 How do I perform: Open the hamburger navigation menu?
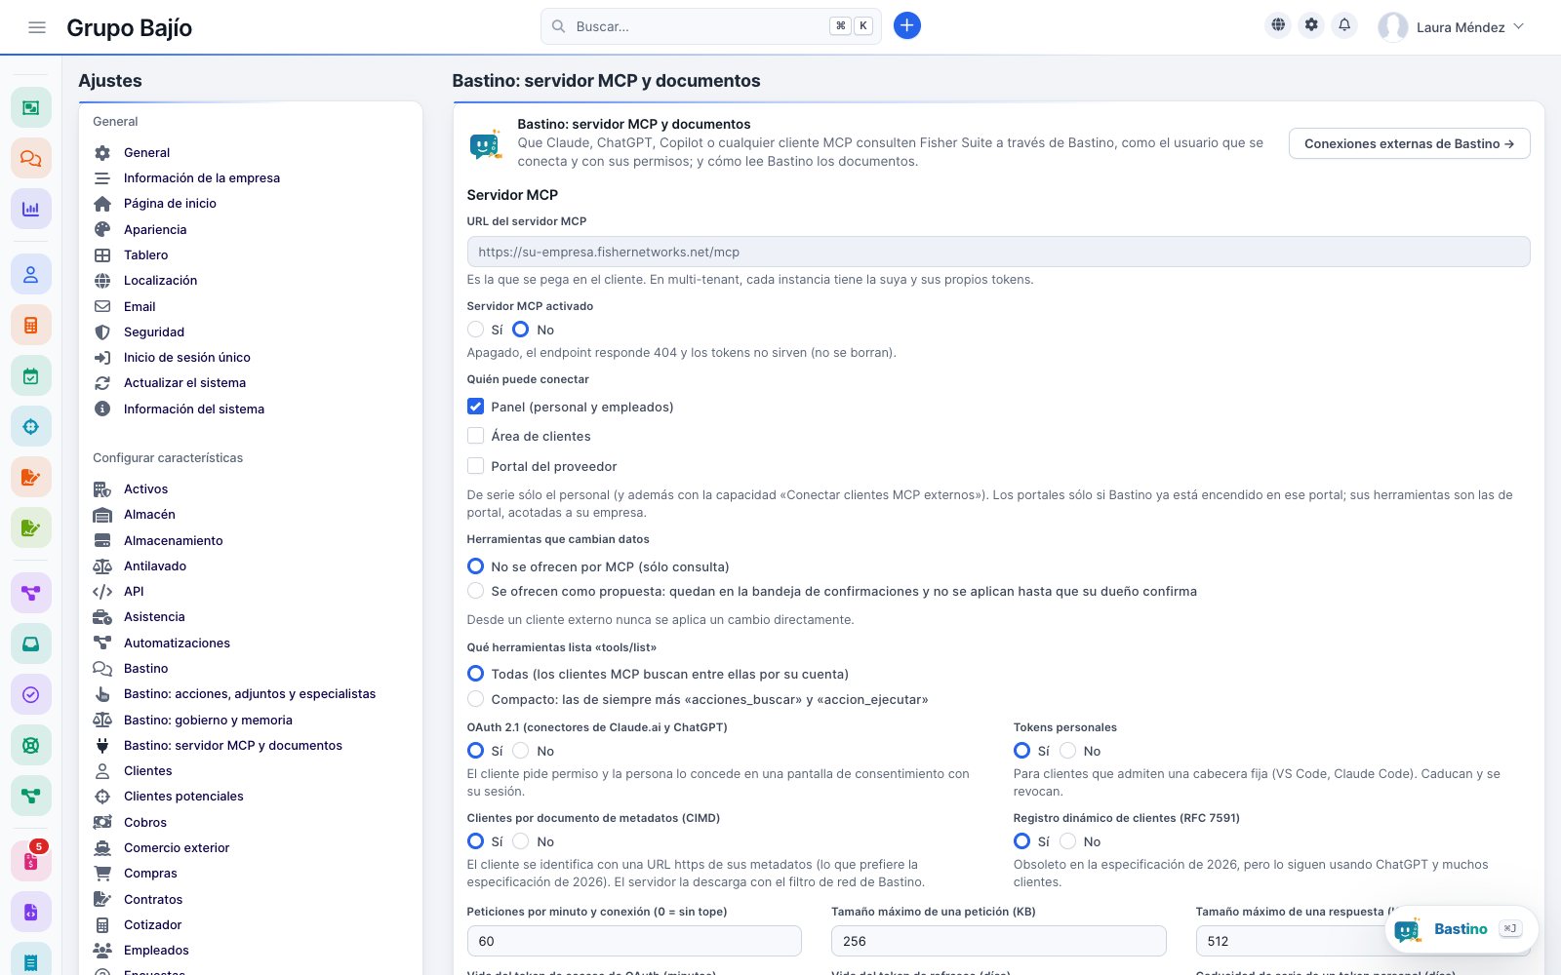click(37, 27)
